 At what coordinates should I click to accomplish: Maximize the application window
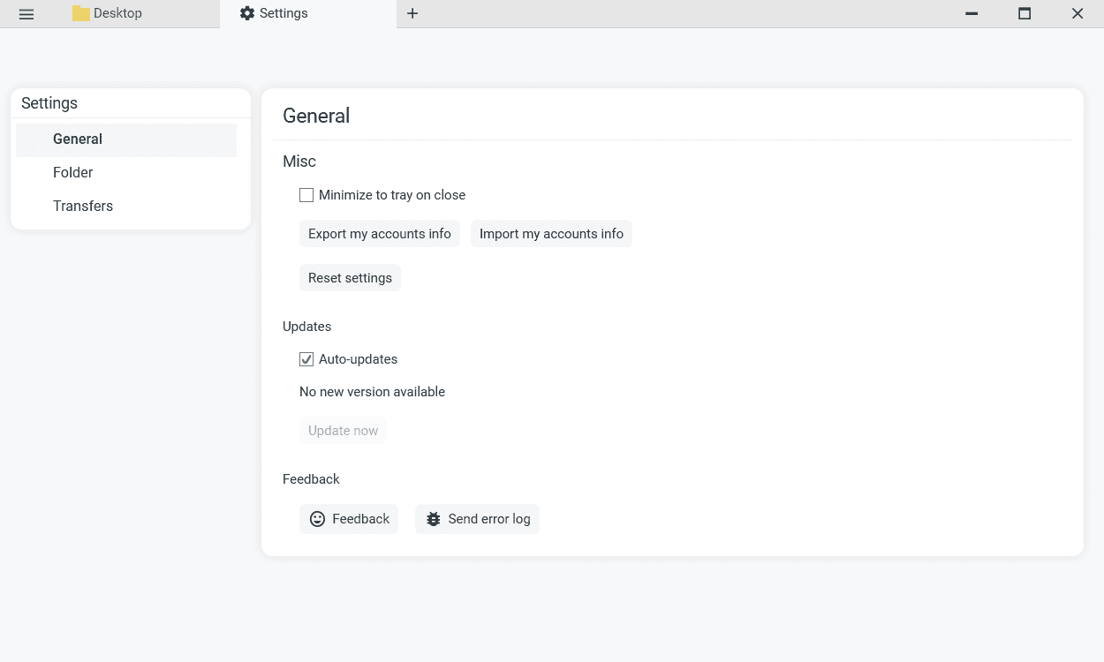pos(1025,13)
